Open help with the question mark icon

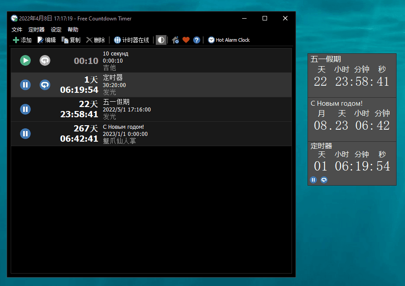tap(197, 40)
